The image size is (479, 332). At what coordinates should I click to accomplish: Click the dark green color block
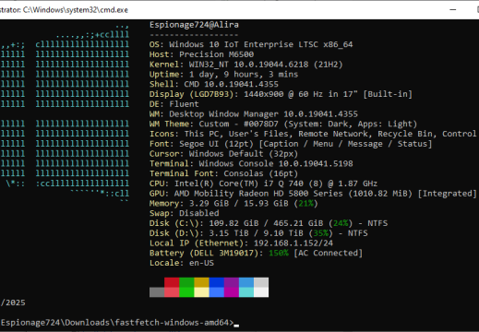click(186, 282)
